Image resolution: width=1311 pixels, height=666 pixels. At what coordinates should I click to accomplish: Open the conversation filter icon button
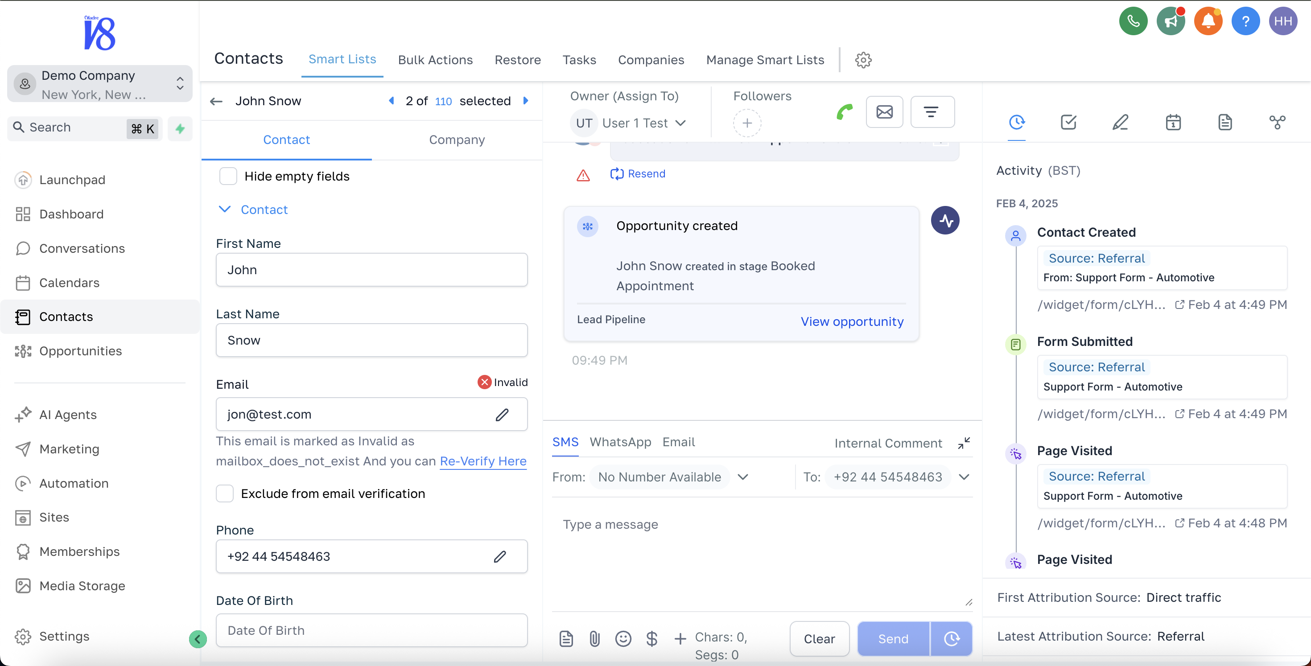click(932, 112)
